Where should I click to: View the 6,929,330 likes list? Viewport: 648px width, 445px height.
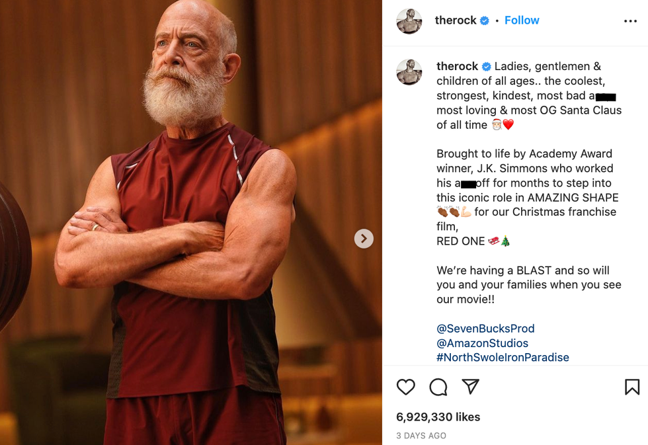click(438, 417)
